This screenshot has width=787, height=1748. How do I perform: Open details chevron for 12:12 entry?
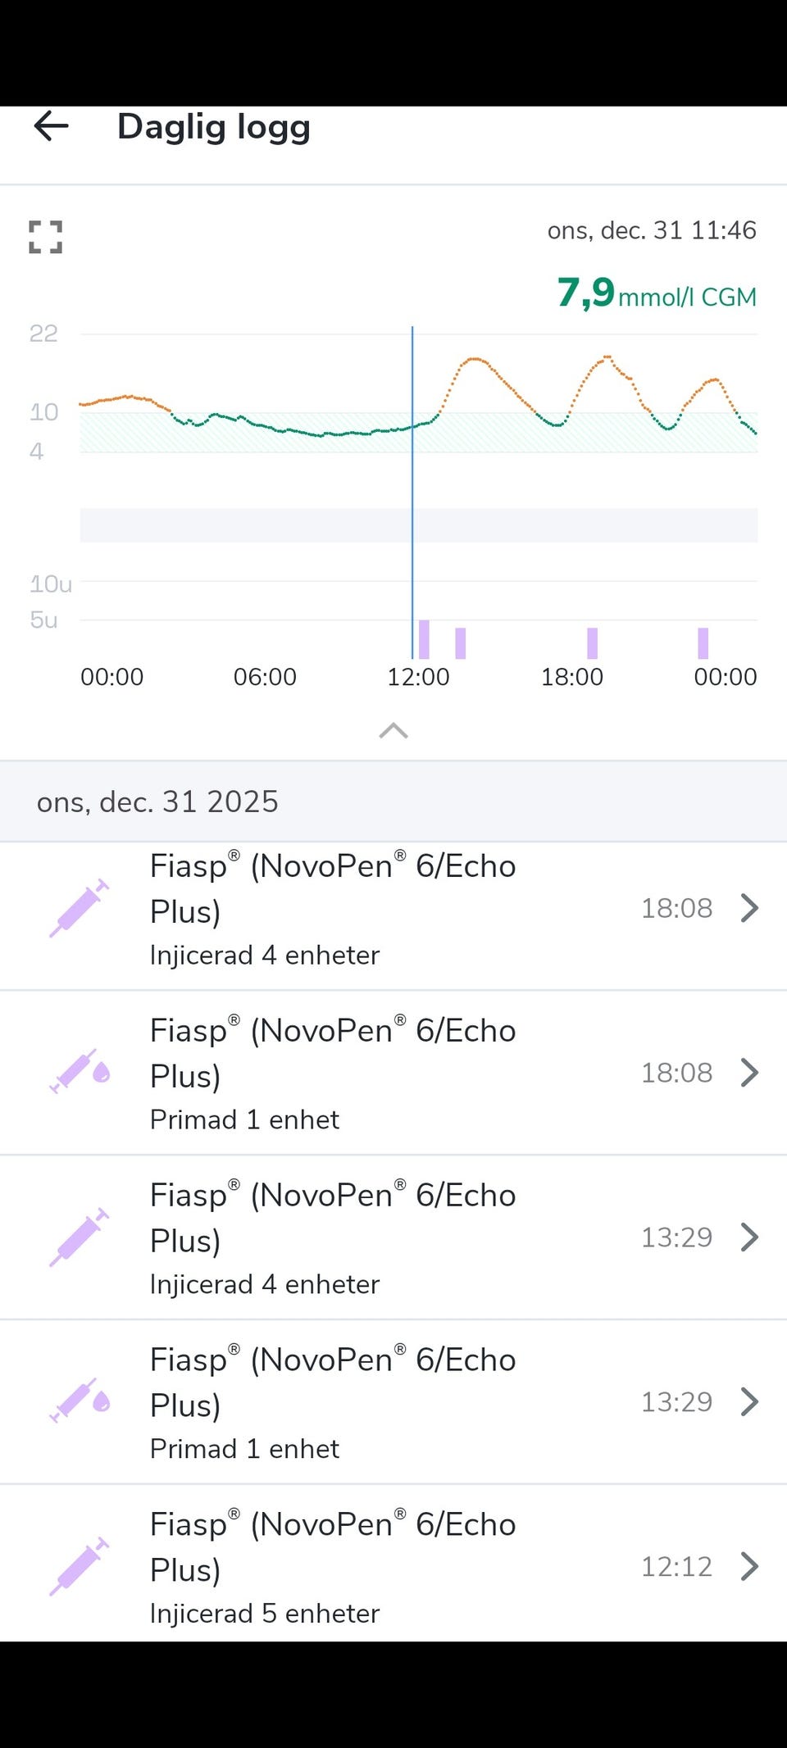[749, 1566]
